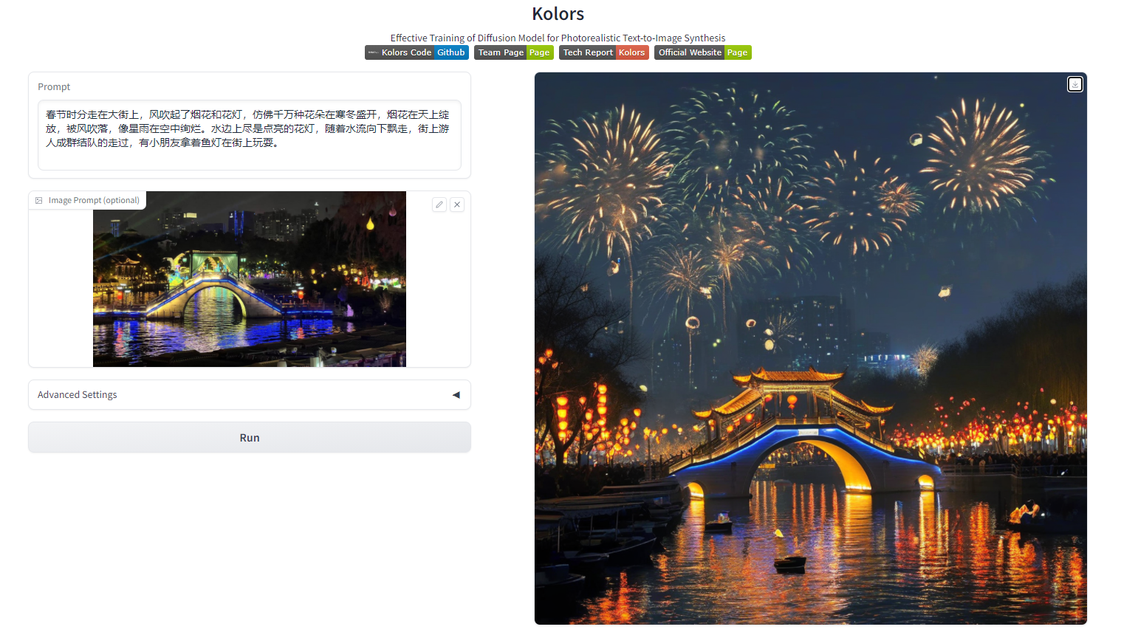Viewport: 1138px width, 635px height.
Task: Click the generated fireworks bridge output image
Action: coord(811,349)
